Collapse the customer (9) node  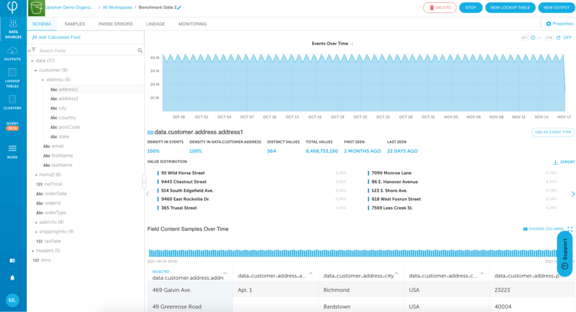pyautogui.click(x=35, y=70)
